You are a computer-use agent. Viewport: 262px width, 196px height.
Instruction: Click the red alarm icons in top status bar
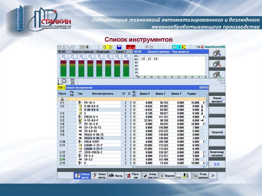pyautogui.click(x=131, y=47)
